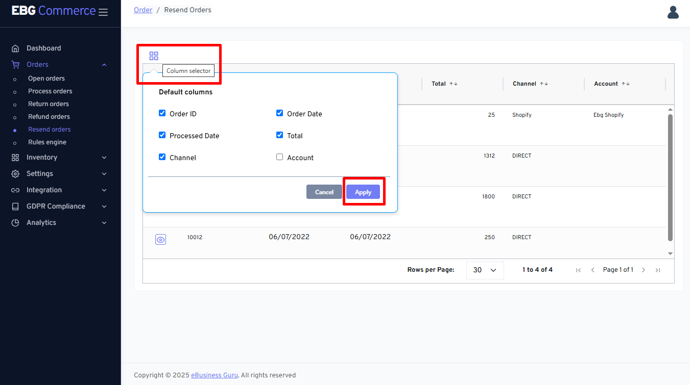Open the Column selector grid icon
The image size is (690, 385).
tap(154, 56)
